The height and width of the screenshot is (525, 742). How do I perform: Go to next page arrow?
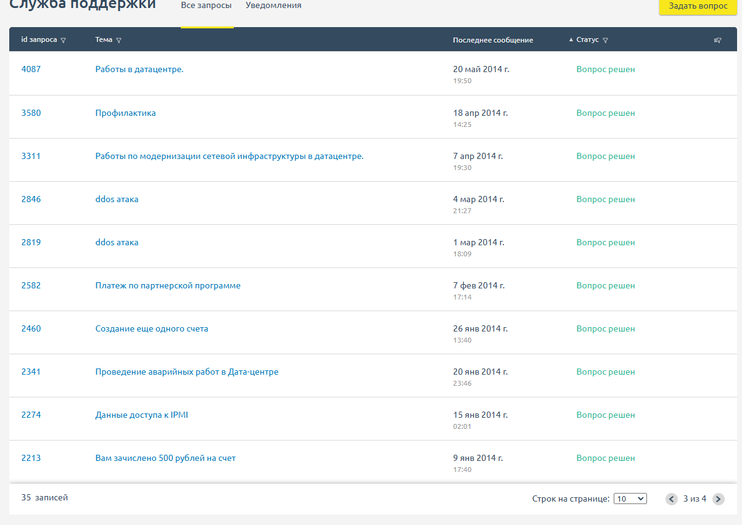click(718, 499)
